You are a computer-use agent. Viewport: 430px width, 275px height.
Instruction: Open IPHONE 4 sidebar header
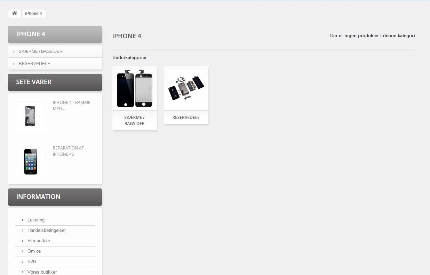coord(55,34)
